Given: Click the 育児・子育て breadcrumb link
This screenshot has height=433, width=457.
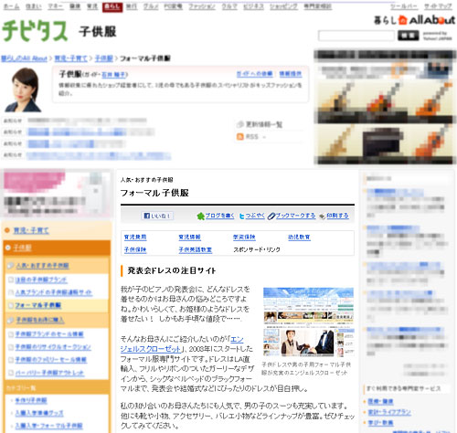Looking at the screenshot, I should [x=70, y=58].
